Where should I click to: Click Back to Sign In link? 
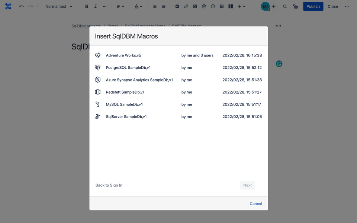pos(109,185)
